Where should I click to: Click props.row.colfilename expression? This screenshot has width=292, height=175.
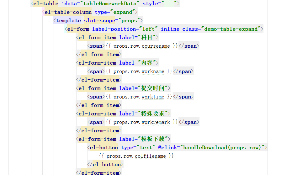136,156
